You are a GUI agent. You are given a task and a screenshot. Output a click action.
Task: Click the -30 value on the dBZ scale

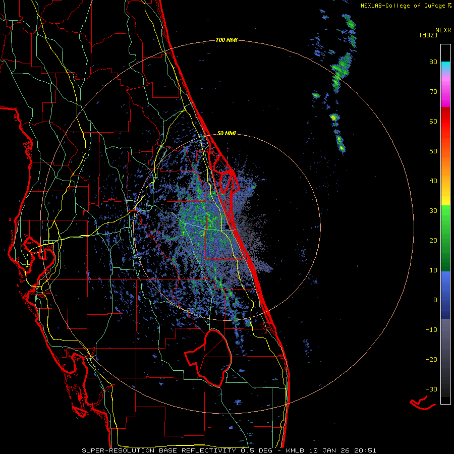pyautogui.click(x=431, y=389)
